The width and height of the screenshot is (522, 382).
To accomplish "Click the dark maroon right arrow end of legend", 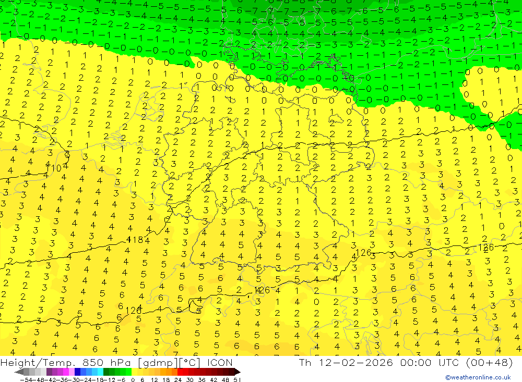I will point(238,372).
